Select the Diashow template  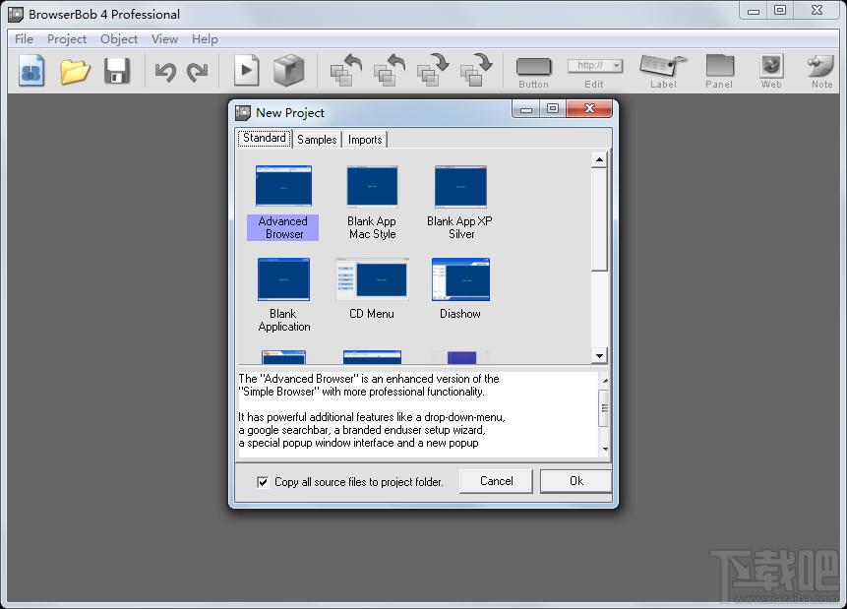click(460, 288)
